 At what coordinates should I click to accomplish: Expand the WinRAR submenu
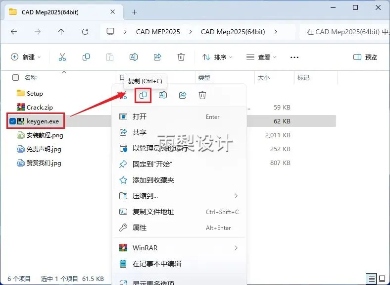tap(236, 248)
